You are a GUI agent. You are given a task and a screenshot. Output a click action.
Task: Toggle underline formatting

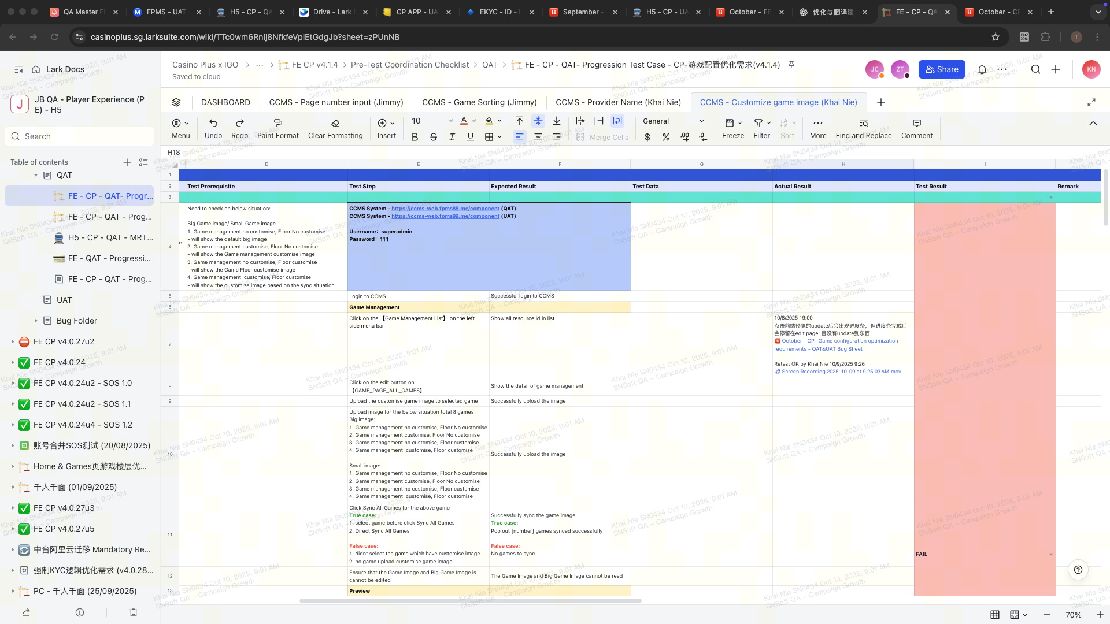coord(471,137)
